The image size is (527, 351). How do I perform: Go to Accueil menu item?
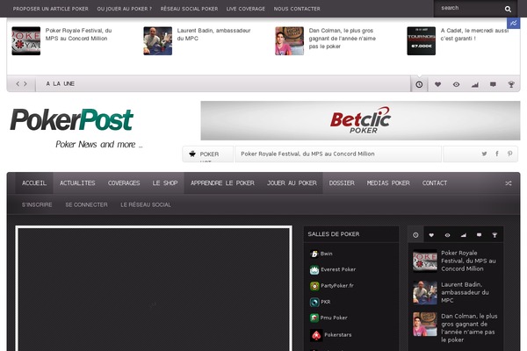[x=34, y=183]
